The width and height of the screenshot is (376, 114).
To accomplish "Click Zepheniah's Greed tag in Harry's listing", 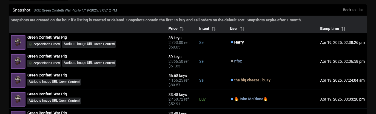I will pyautogui.click(x=44, y=44).
